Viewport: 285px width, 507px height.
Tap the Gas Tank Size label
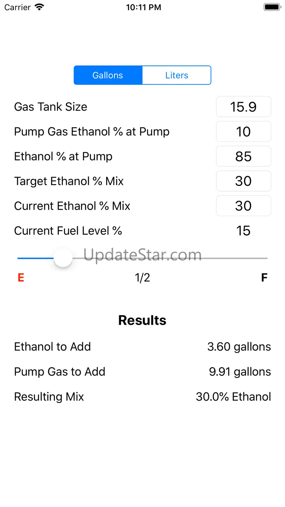[x=51, y=107]
